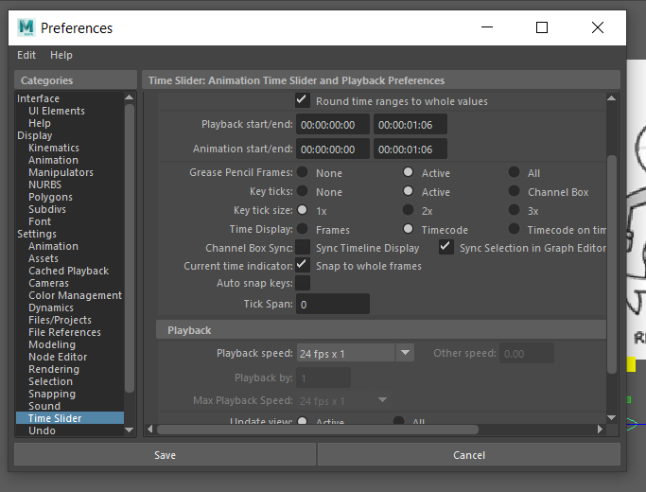Image resolution: width=646 pixels, height=492 pixels.
Task: Select Active for Key ticks
Action: 408,191
